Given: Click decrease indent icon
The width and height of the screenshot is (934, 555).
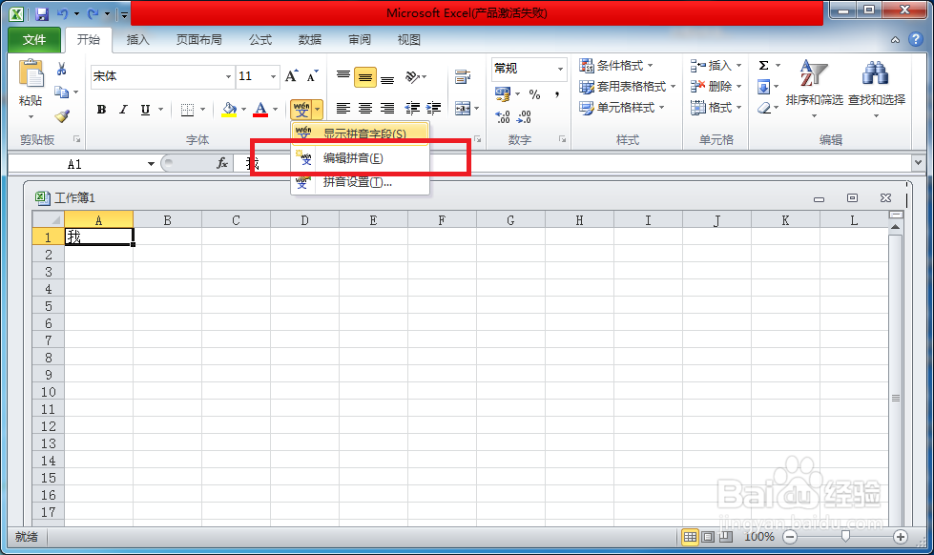Looking at the screenshot, I should [x=411, y=109].
